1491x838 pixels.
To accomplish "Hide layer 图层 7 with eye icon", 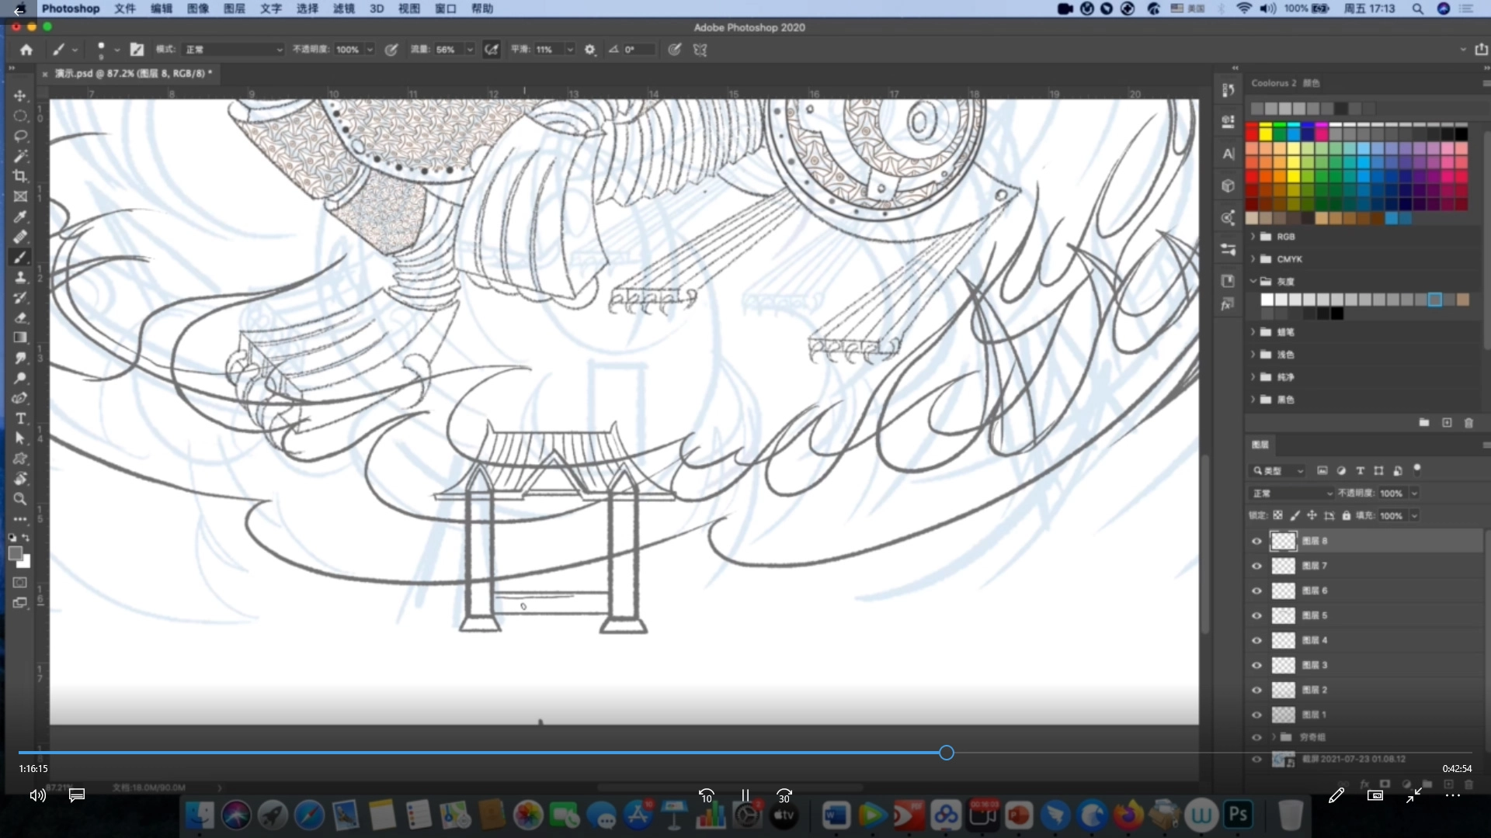I will [x=1256, y=566].
